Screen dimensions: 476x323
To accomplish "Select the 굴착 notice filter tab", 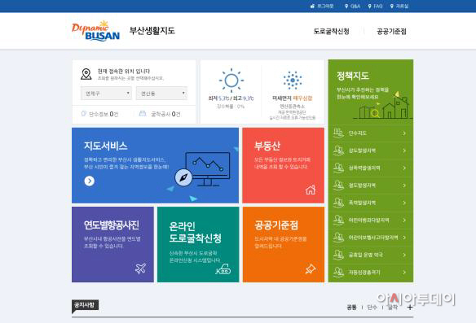I will point(393,308).
